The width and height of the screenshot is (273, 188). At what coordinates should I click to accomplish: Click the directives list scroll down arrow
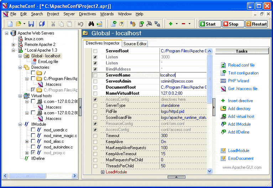[x=209, y=171]
